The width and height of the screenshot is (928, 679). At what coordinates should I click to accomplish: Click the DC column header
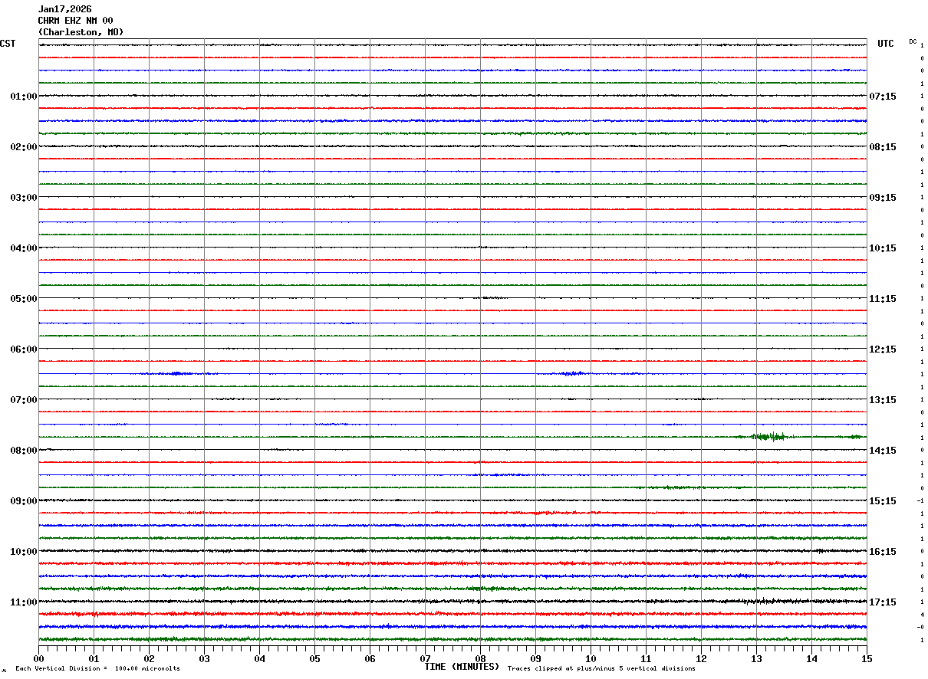coord(913,41)
